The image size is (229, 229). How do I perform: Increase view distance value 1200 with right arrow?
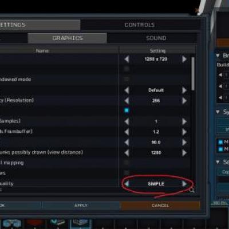pyautogui.click(x=184, y=153)
